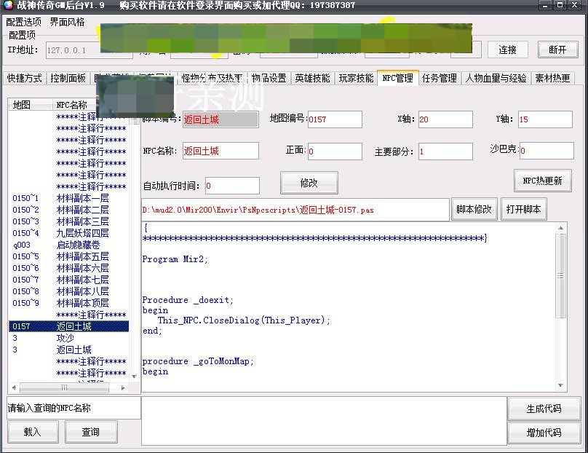Click the X轴 input field

[445, 119]
